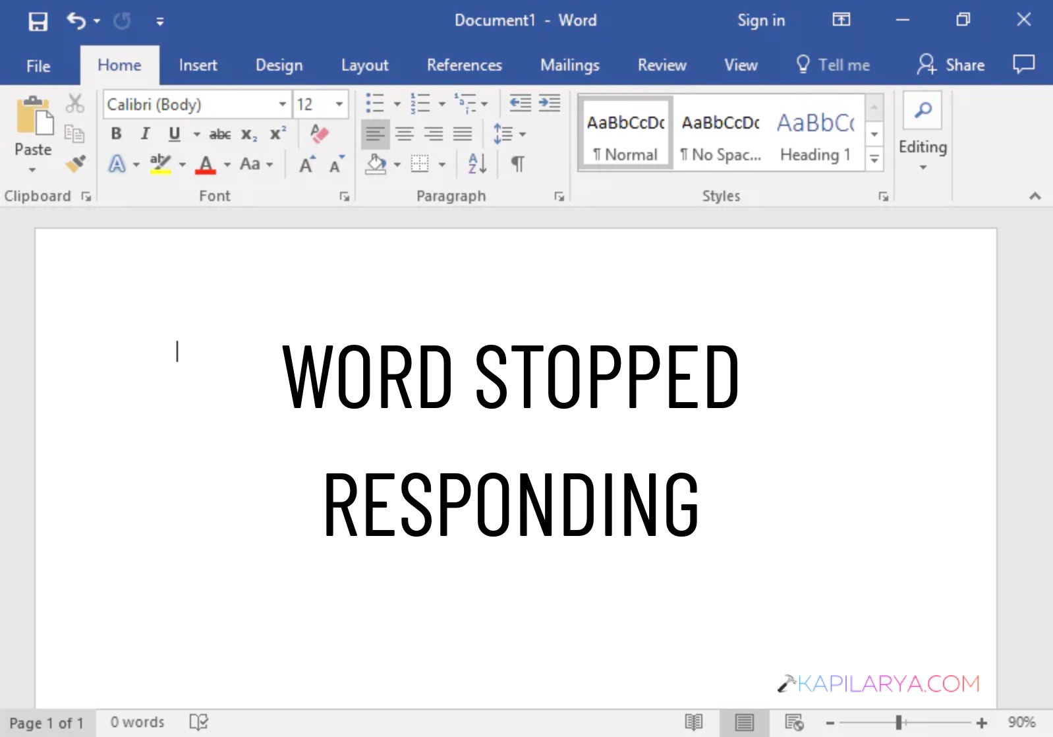Screen dimensions: 1053x737
Task: Apply Shading paint bucket
Action: tap(376, 163)
